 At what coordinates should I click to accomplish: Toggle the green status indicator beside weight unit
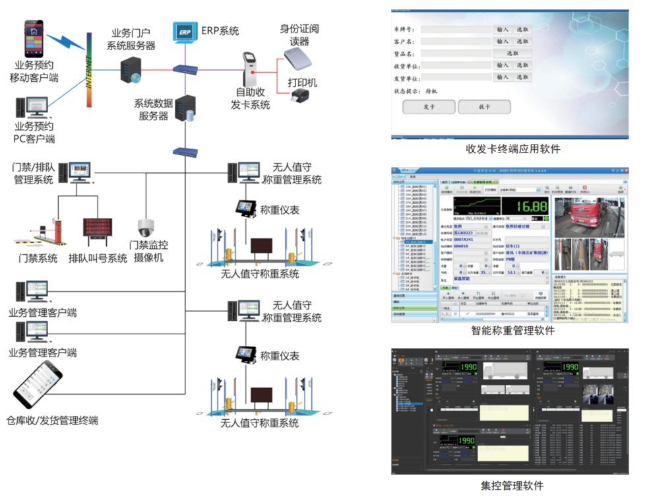point(546,218)
